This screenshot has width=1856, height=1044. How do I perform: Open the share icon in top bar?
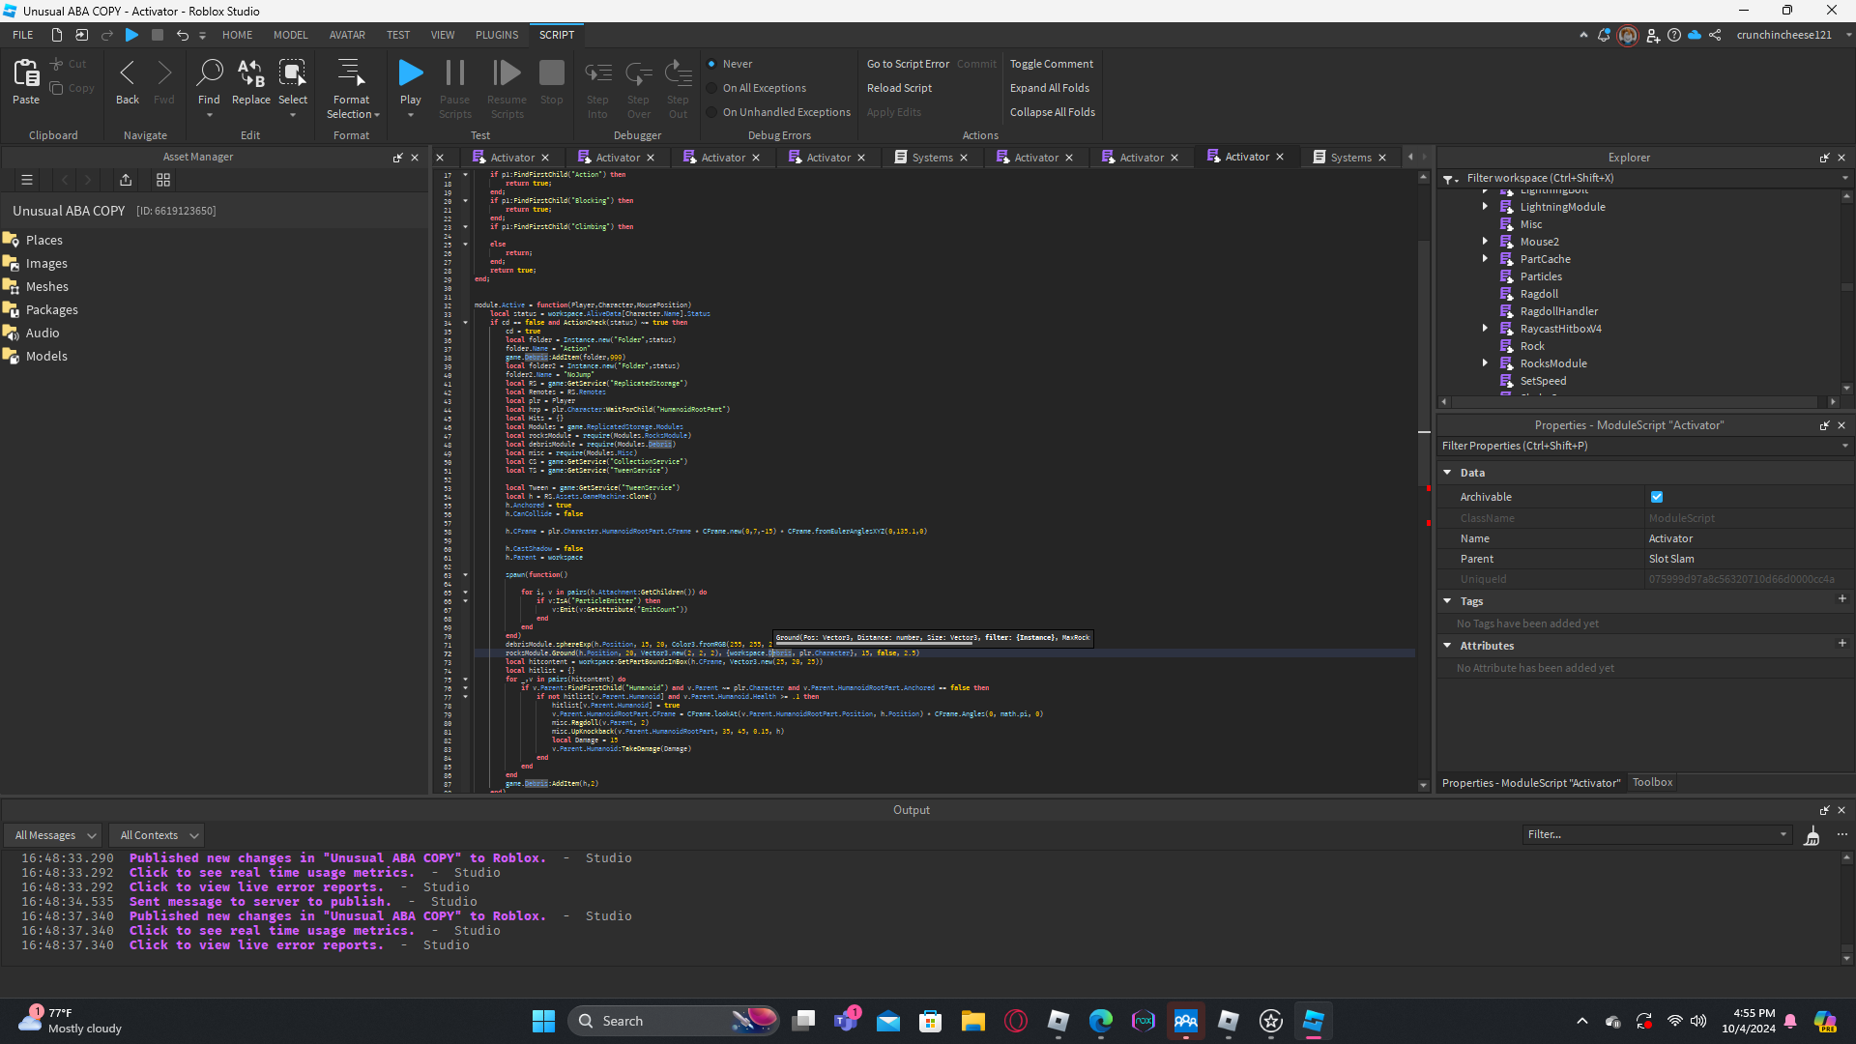point(1715,35)
